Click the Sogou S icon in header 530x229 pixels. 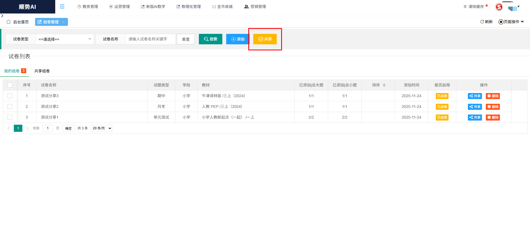coord(499,7)
